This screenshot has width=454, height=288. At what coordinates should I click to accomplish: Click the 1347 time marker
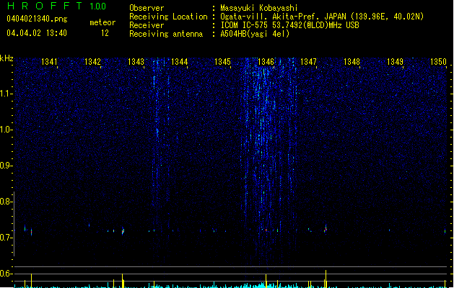coord(309,62)
